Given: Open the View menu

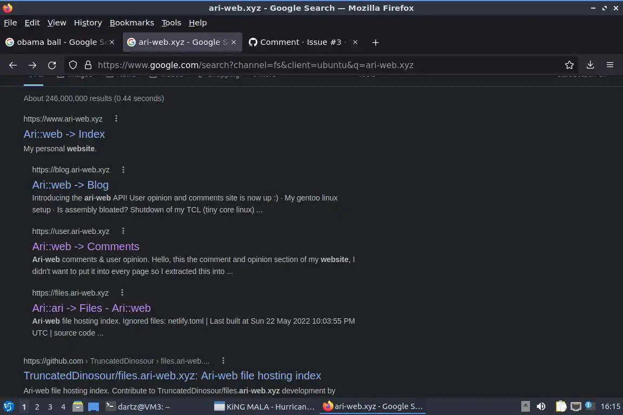Looking at the screenshot, I should (57, 23).
